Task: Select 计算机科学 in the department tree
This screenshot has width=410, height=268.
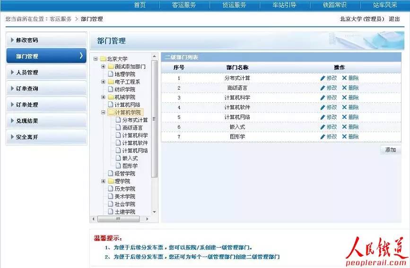Action: (135, 135)
